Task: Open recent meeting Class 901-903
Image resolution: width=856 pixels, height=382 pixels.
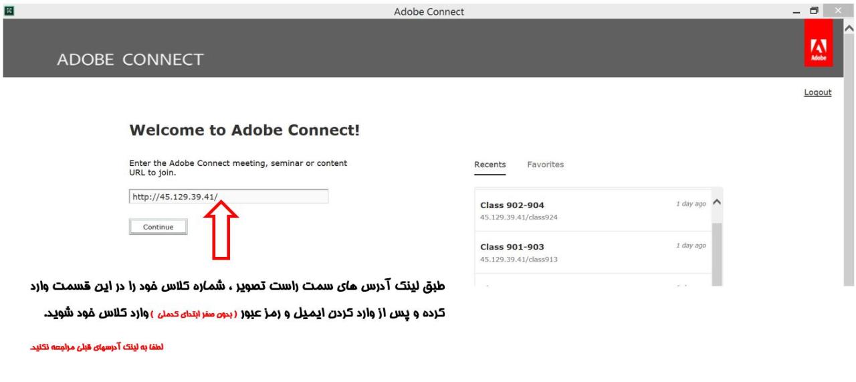Action: pos(593,252)
